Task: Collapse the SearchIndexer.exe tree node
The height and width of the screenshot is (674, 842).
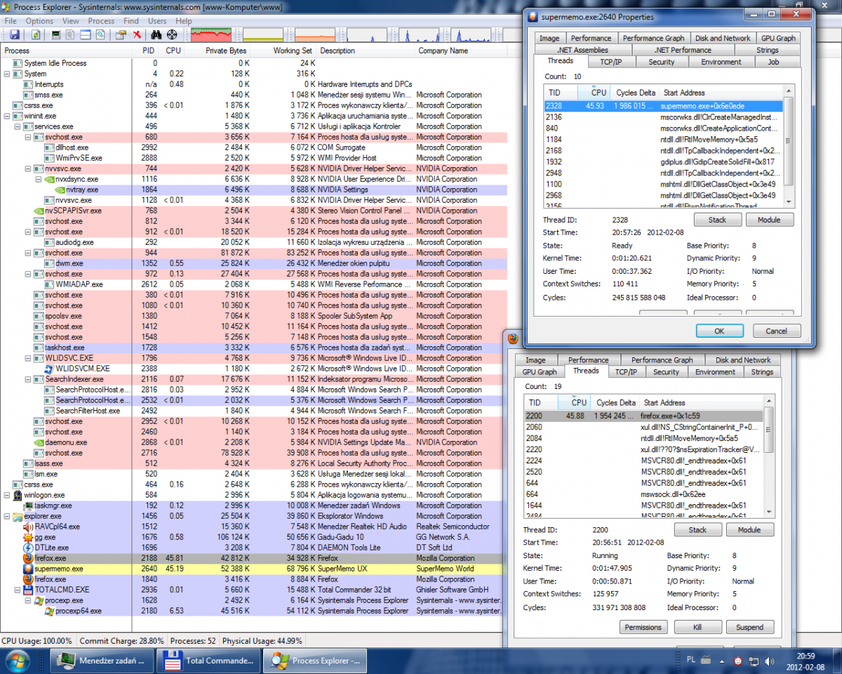Action: (x=28, y=379)
